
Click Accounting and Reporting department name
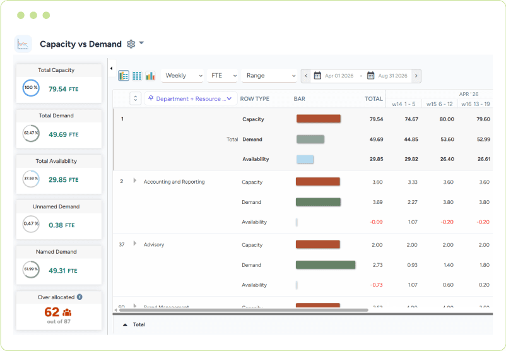[174, 182]
